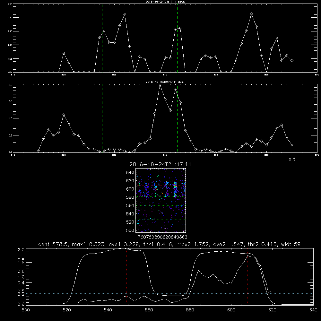Click the 1.5 label on dusk plot y-axis
Screen dimensions: 321x321
pyautogui.click(x=11, y=101)
